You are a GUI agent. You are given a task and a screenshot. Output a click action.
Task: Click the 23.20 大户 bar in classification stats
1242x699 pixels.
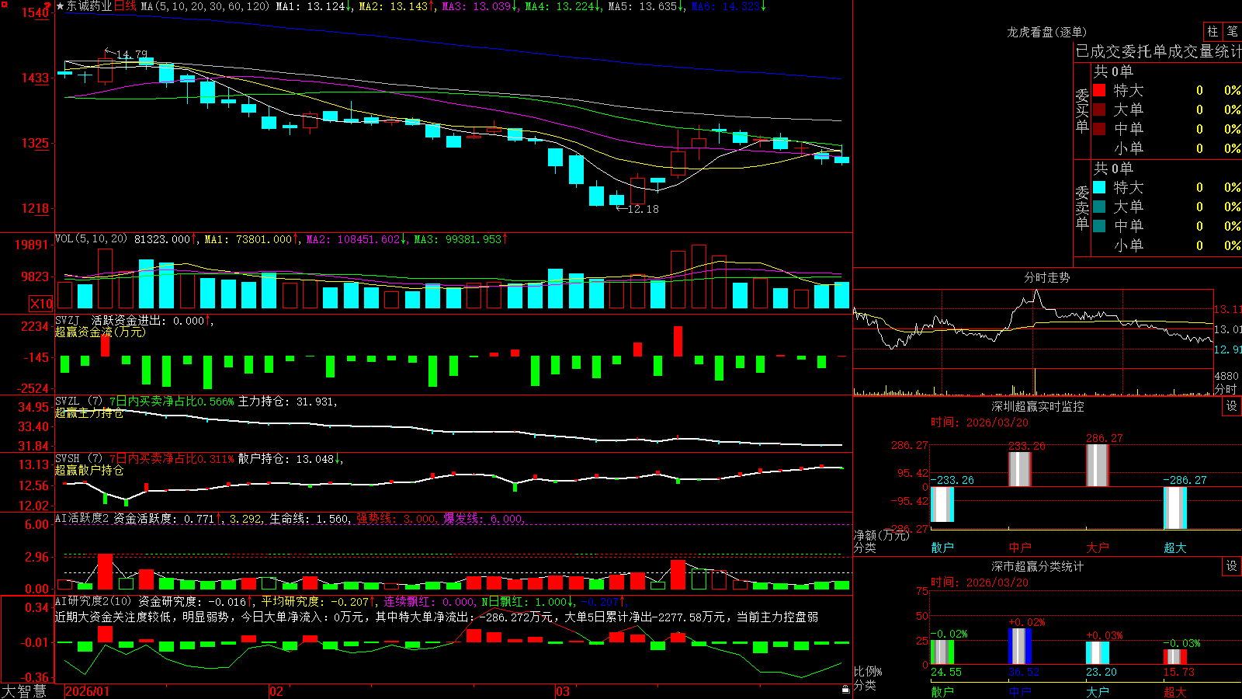(x=1097, y=653)
